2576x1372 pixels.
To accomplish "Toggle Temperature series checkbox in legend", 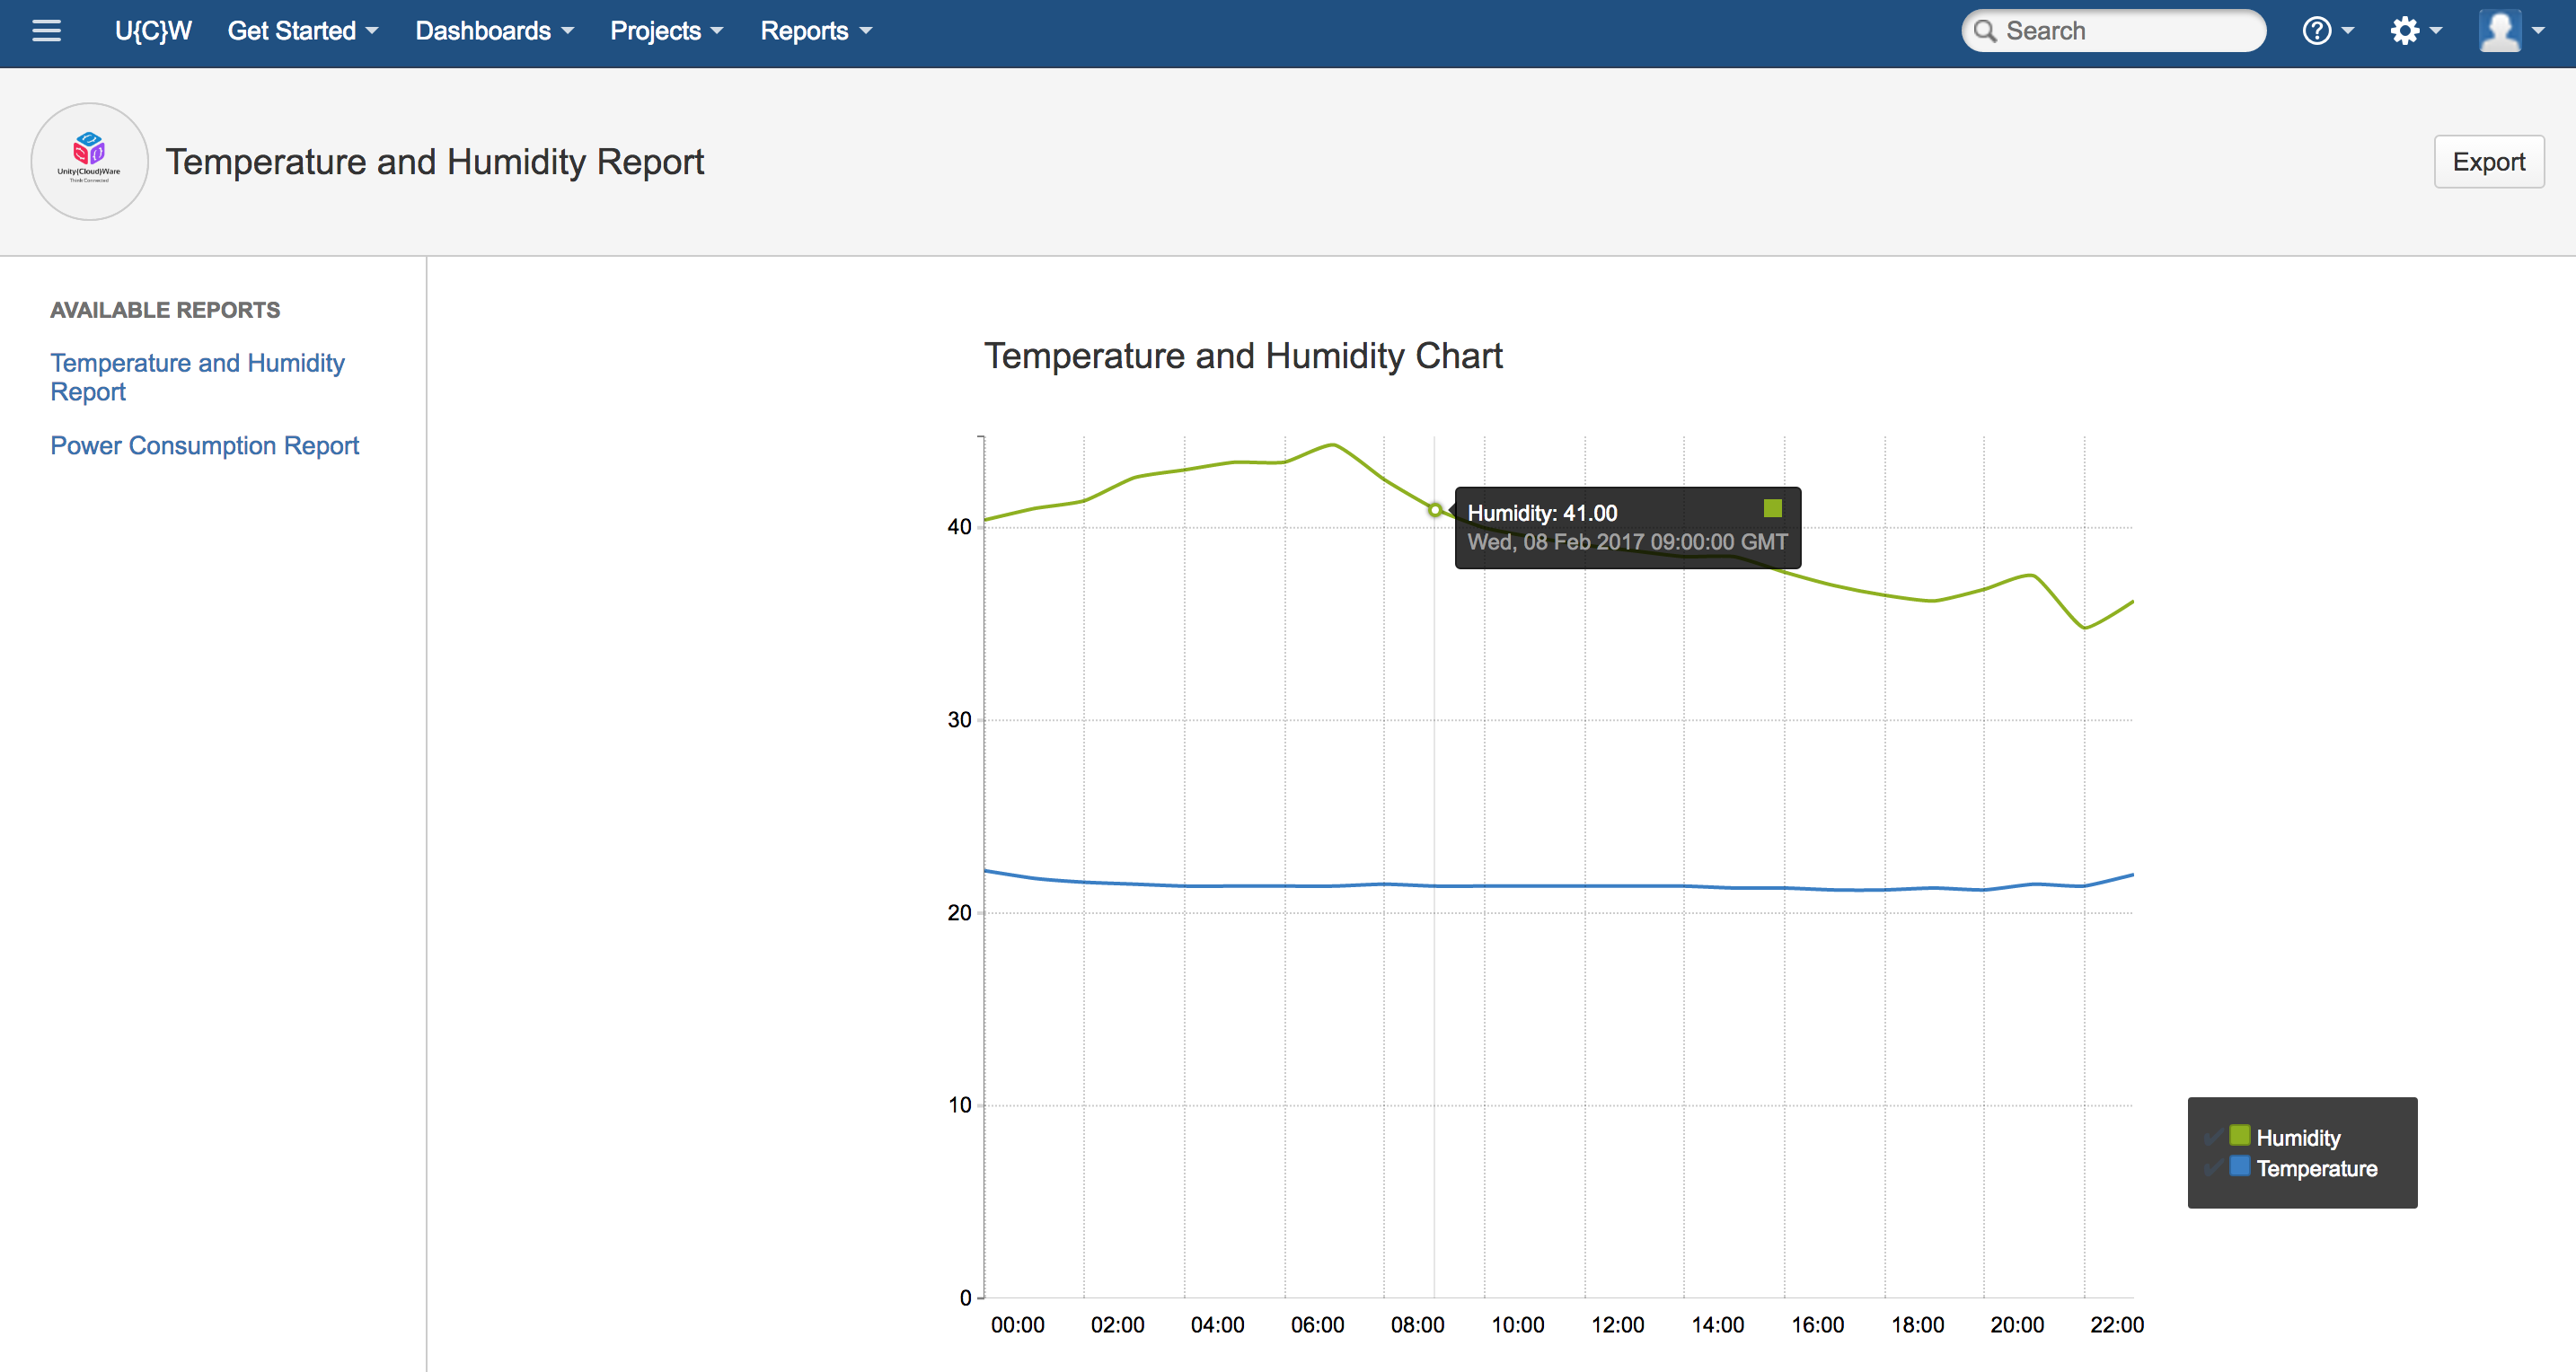I will pos(2213,1168).
